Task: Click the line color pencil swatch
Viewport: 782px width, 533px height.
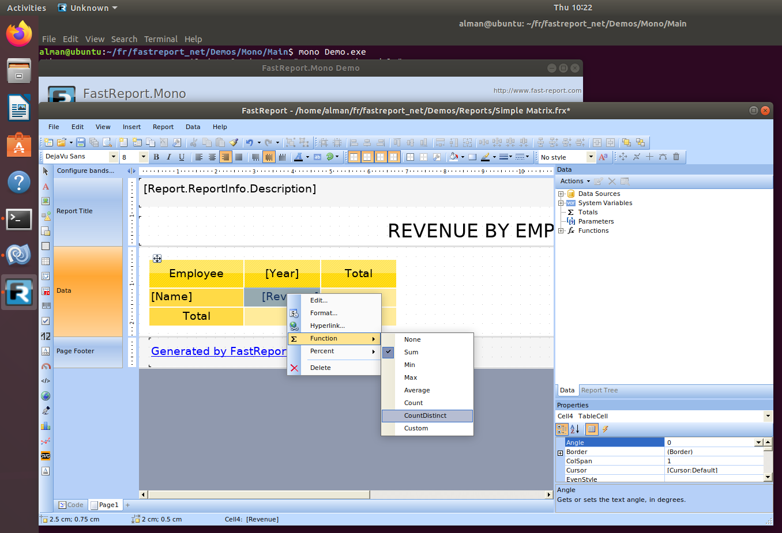Action: 485,157
